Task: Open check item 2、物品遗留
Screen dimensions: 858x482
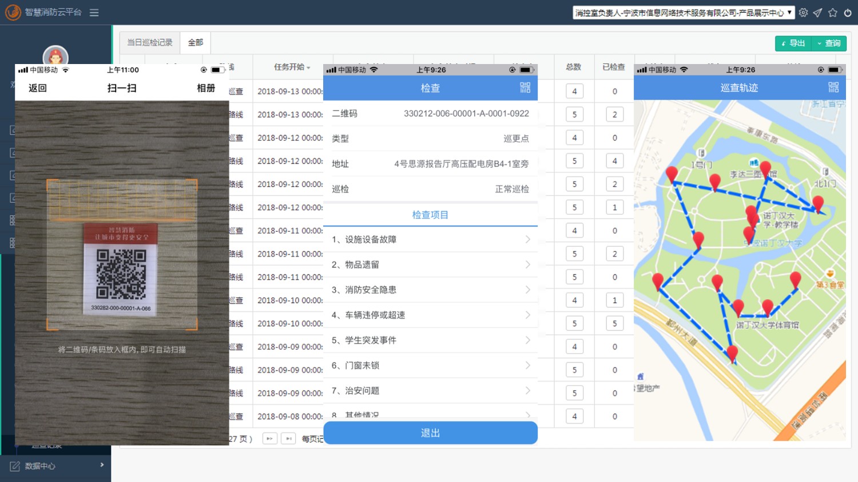Action: [430, 265]
